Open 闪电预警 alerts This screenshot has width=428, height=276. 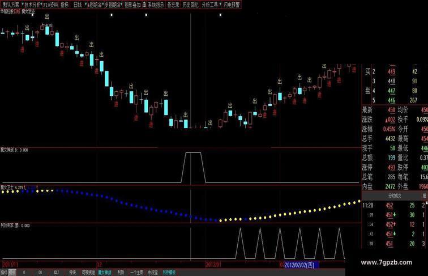(x=232, y=5)
